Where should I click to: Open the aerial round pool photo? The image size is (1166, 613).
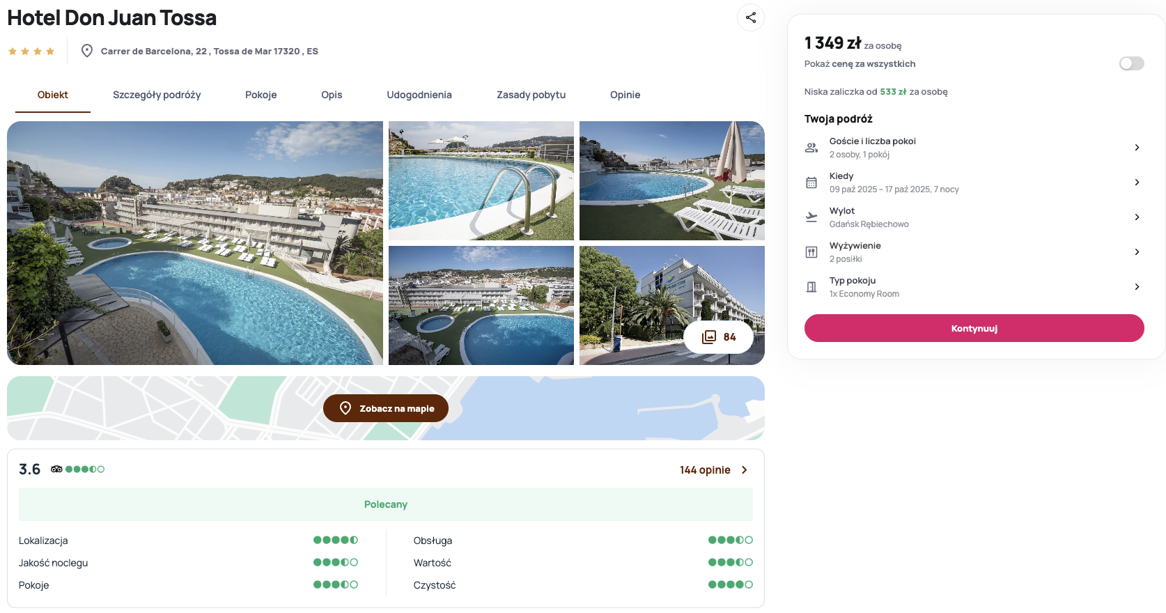pyautogui.click(x=481, y=305)
